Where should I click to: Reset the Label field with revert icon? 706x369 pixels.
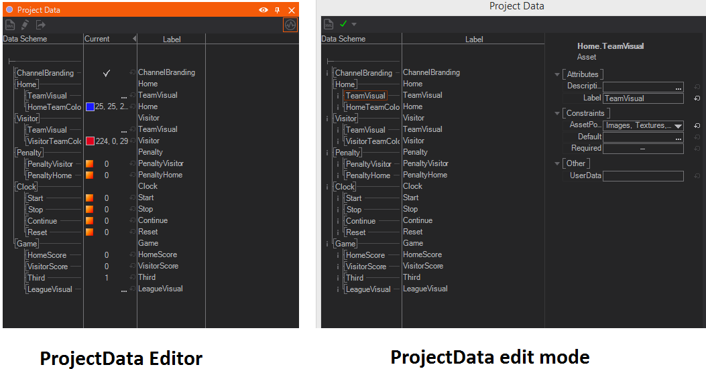pos(697,98)
